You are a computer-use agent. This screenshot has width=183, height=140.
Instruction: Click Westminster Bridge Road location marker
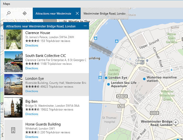click(176, 123)
